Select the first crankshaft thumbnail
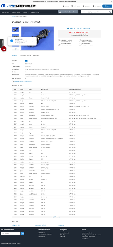Viewport: 113px width, 247px height. coord(15,29)
